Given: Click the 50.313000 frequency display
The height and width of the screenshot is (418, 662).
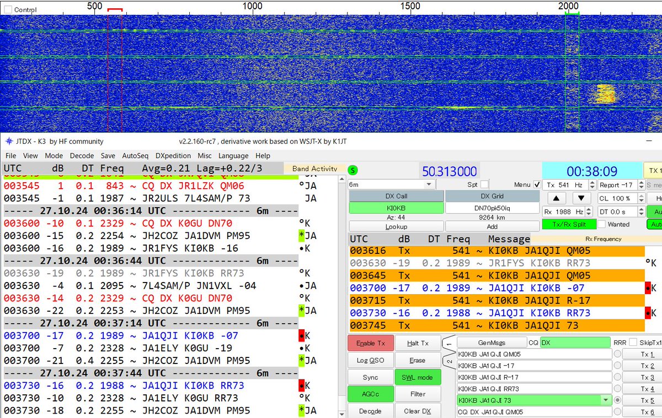Looking at the screenshot, I should coord(450,172).
